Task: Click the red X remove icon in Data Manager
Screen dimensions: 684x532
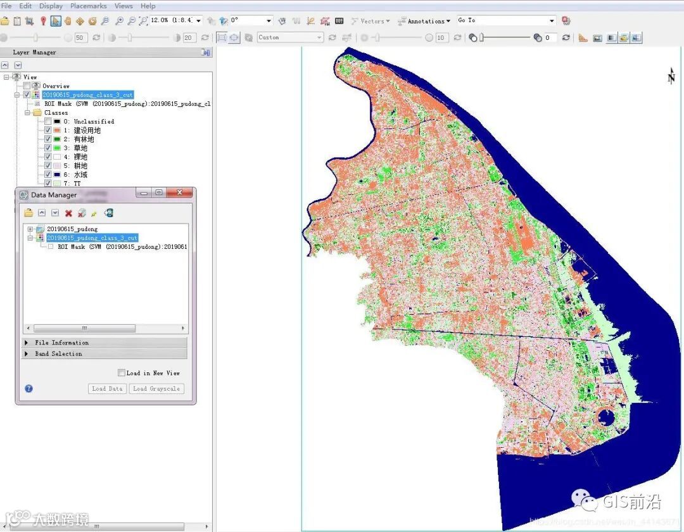Action: pos(68,213)
